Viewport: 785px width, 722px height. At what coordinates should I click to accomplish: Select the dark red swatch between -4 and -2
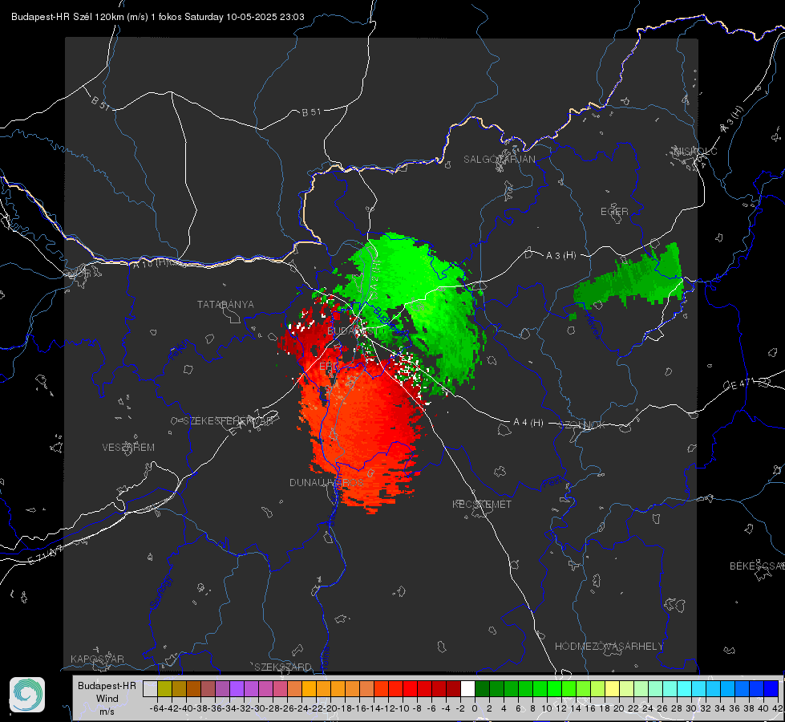pyautogui.click(x=453, y=689)
